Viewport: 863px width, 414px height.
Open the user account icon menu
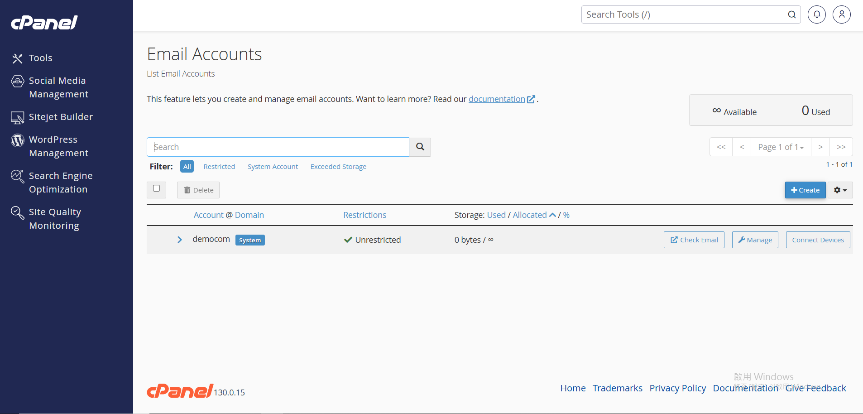tap(841, 14)
